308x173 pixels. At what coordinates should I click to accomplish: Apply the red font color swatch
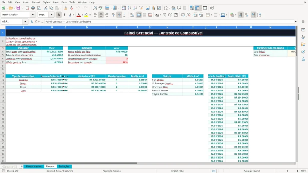point(79,15)
